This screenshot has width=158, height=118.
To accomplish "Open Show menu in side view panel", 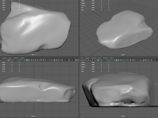I will pyautogui.click(x=100, y=58).
